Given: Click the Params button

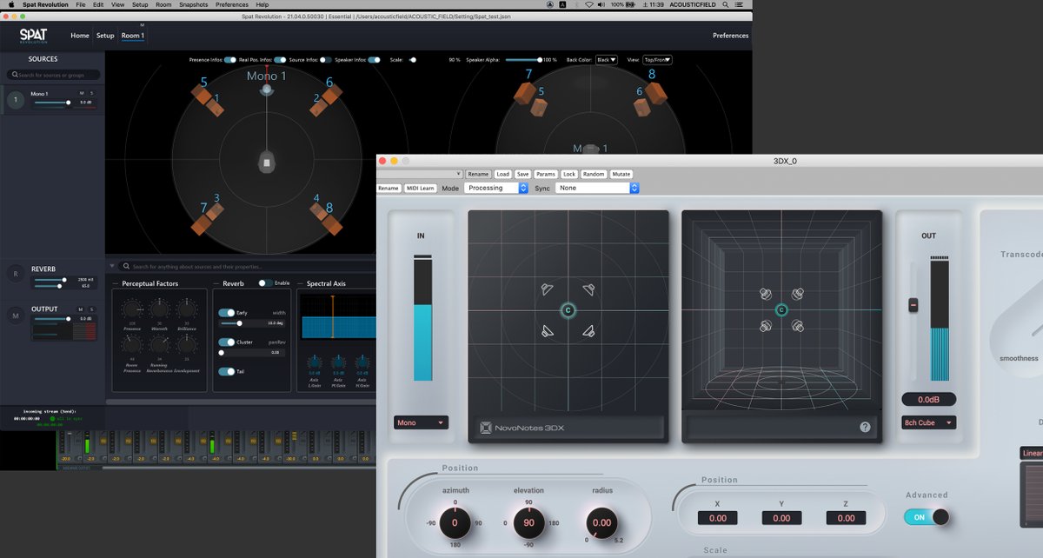Looking at the screenshot, I should click(x=545, y=174).
